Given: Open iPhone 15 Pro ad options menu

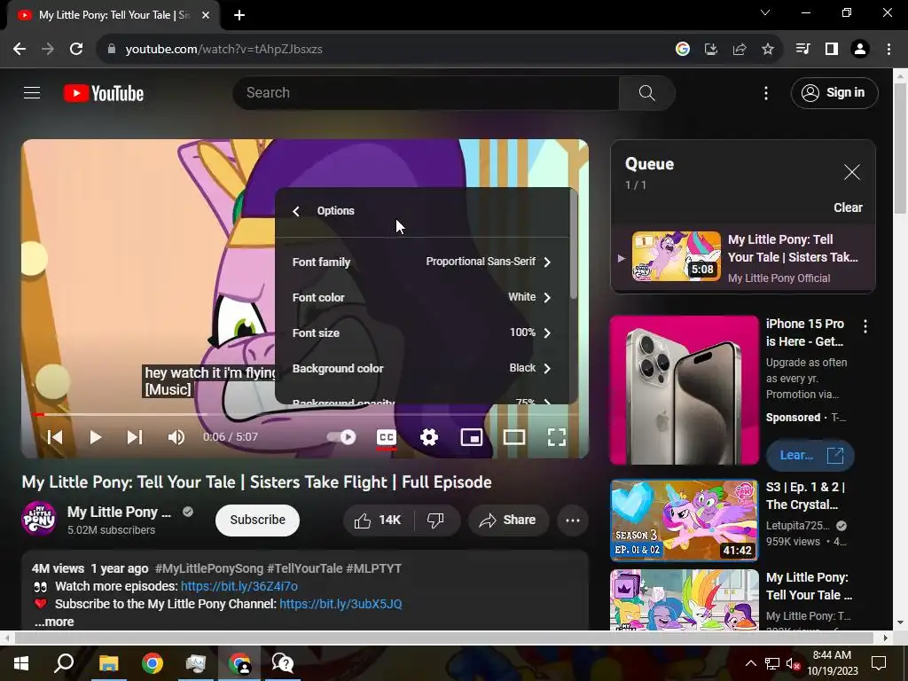Looking at the screenshot, I should tap(865, 326).
